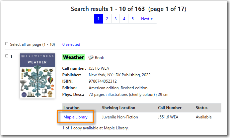Viewport: 230px width, 138px height.
Task: Jump to results page 3
Action: [x=115, y=19]
